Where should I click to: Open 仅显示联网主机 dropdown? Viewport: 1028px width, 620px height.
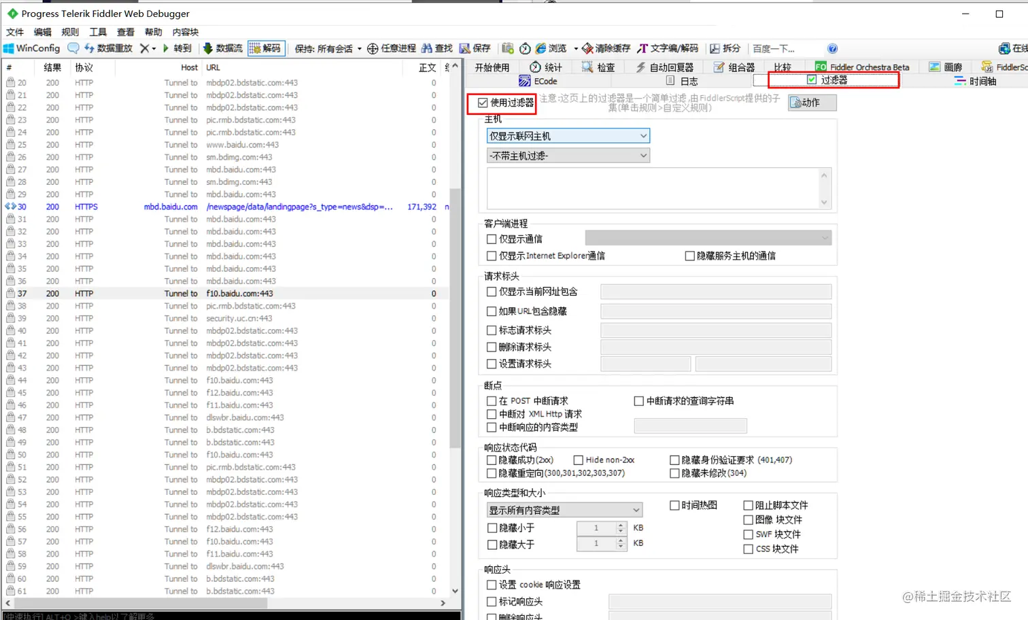(x=568, y=136)
